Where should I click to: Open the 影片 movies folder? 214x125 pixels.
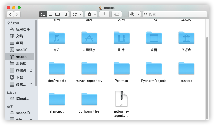[x=121, y=38]
